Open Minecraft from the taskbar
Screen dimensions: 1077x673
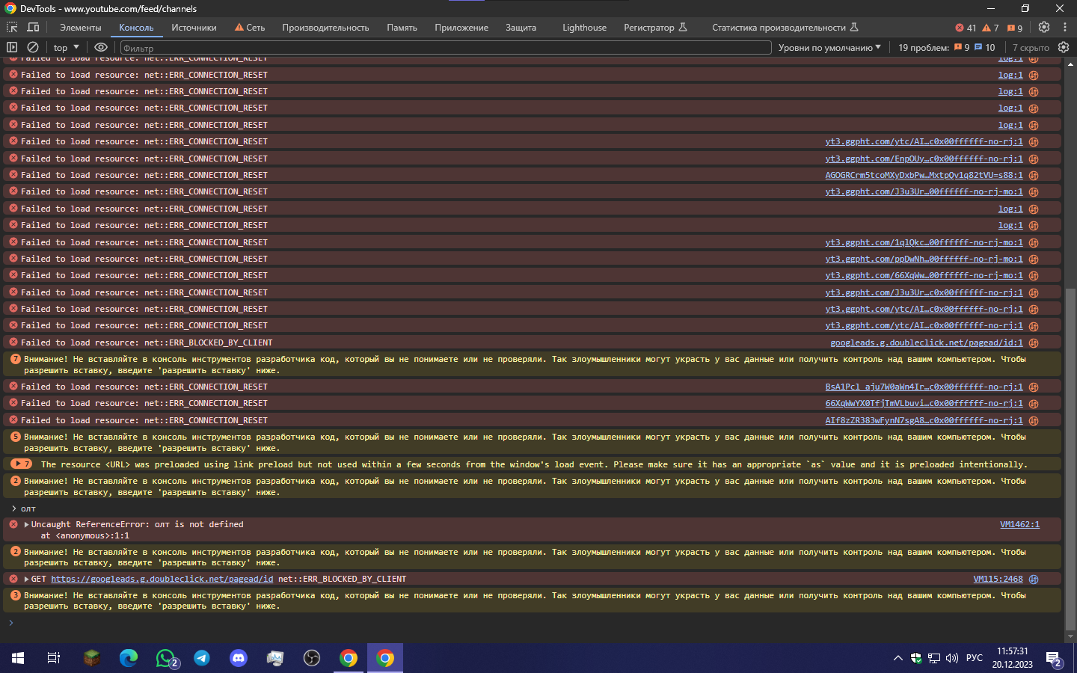point(91,658)
